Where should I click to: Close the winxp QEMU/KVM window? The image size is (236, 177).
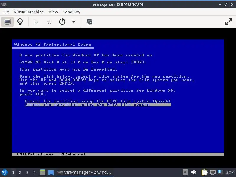point(232,4)
